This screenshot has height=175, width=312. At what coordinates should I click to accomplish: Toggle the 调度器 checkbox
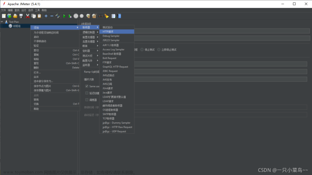click(87, 100)
